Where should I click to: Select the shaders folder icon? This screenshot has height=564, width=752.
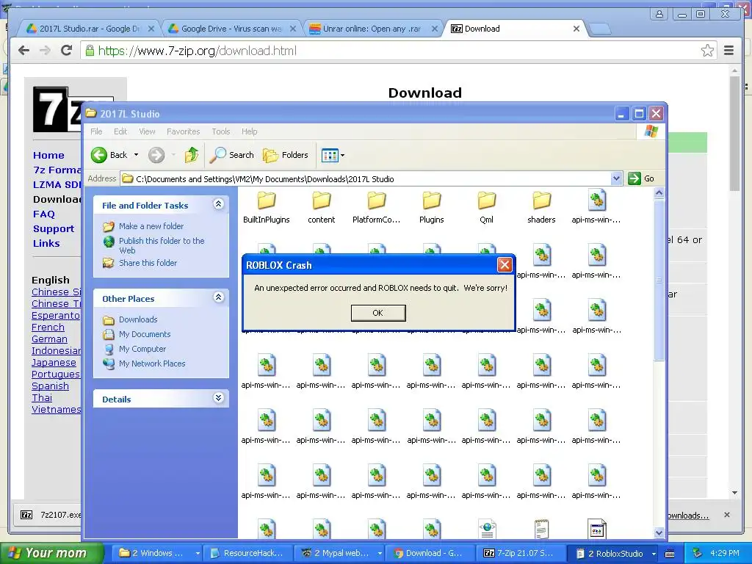[x=541, y=200]
